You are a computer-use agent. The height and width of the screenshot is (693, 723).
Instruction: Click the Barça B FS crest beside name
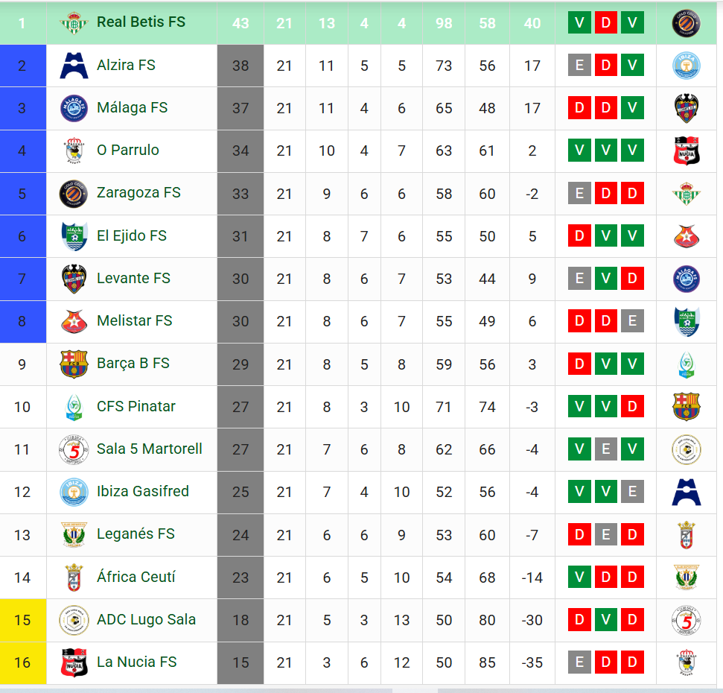74,364
